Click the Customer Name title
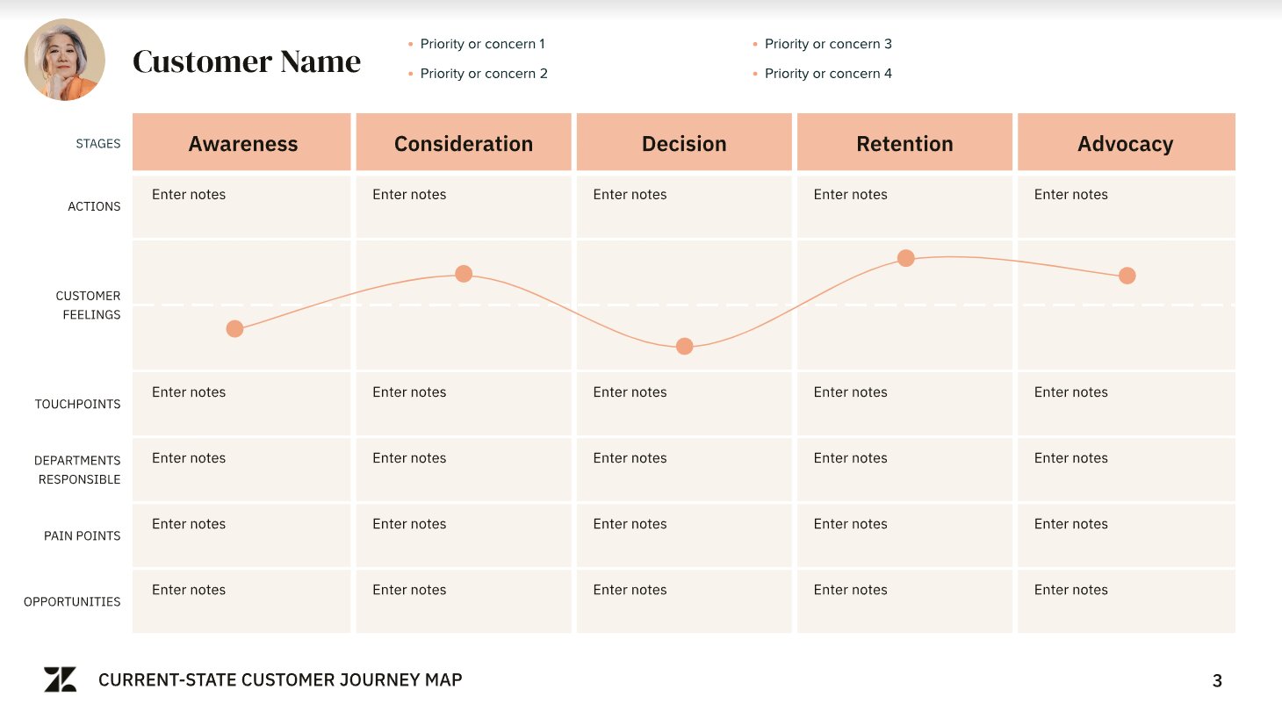Screen dimensions: 1282x718 point(247,61)
